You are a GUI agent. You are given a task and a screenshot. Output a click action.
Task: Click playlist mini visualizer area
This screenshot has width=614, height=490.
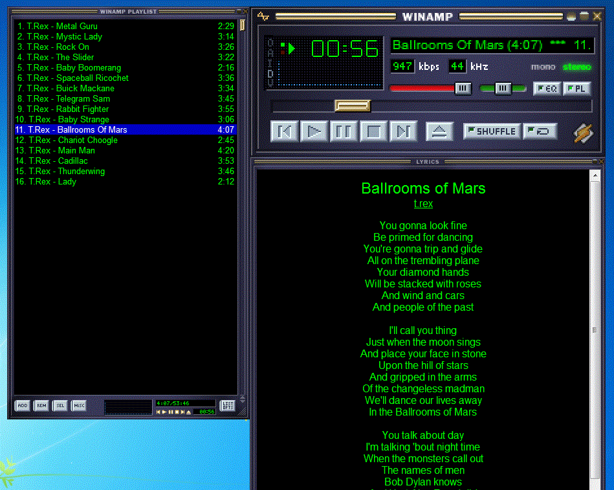pos(127,407)
